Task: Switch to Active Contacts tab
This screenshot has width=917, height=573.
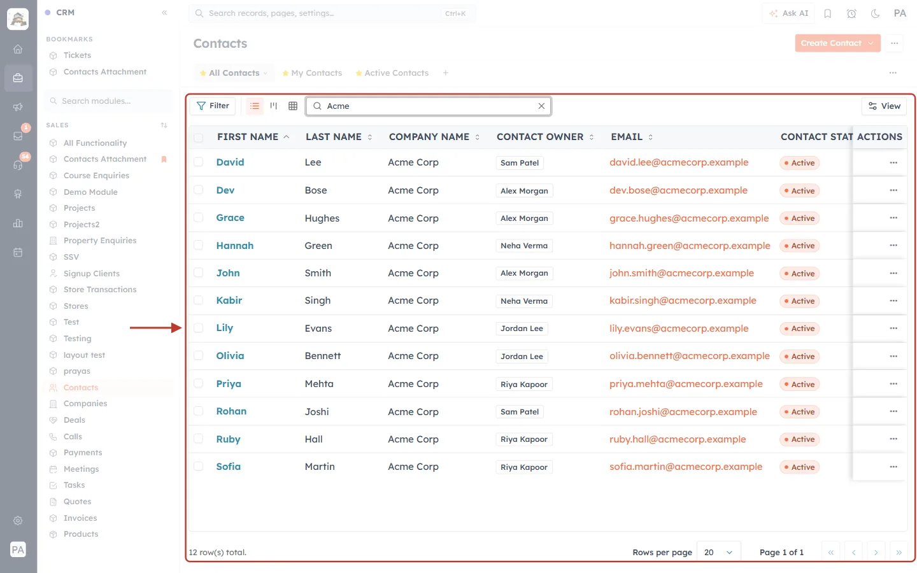Action: coord(392,73)
